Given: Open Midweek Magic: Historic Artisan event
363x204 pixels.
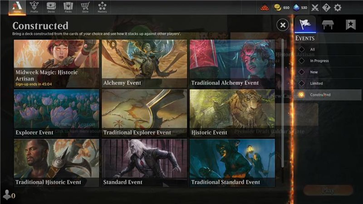Looking at the screenshot, I should 56,63.
